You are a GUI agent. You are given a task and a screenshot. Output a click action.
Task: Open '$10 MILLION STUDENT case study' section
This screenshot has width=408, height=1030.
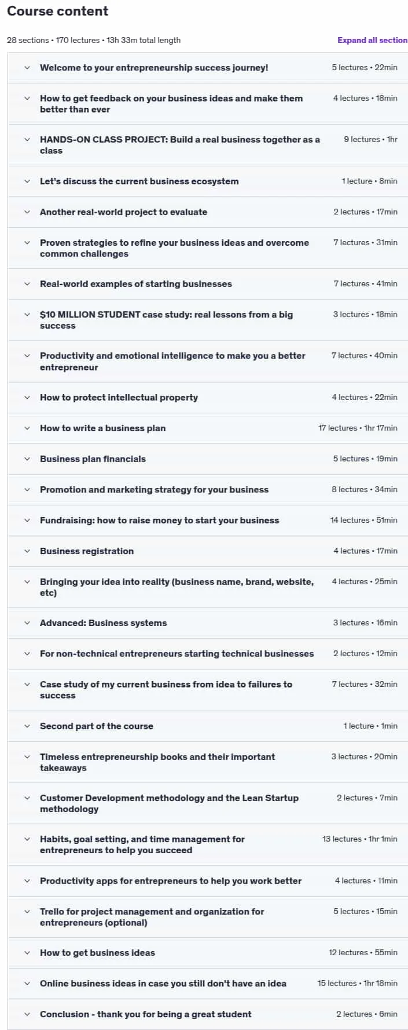tap(166, 320)
